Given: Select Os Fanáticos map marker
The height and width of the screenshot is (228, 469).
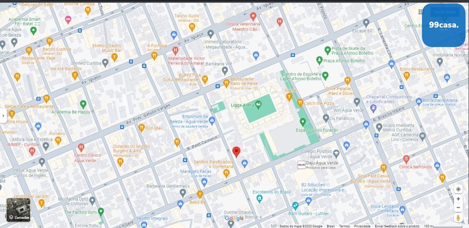Looking at the screenshot, I should 326,118.
